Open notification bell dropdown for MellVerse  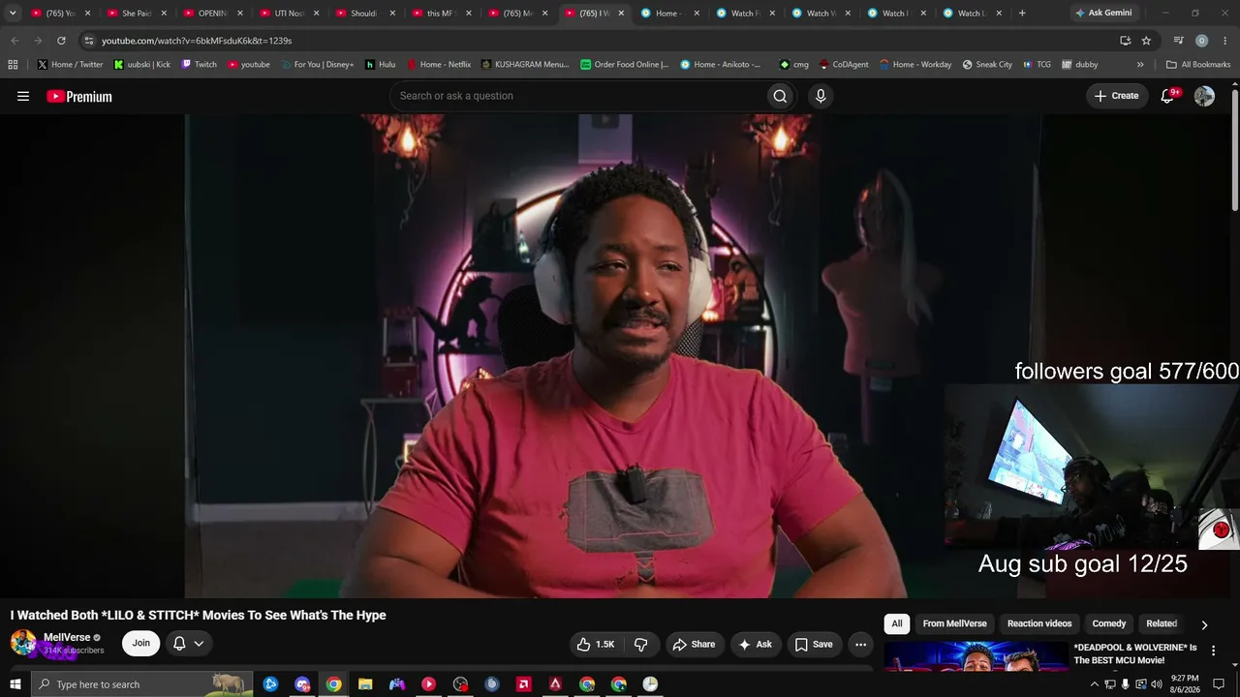click(188, 644)
